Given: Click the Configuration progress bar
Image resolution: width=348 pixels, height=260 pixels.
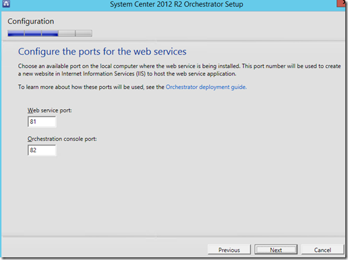Looking at the screenshot, I should [x=50, y=34].
